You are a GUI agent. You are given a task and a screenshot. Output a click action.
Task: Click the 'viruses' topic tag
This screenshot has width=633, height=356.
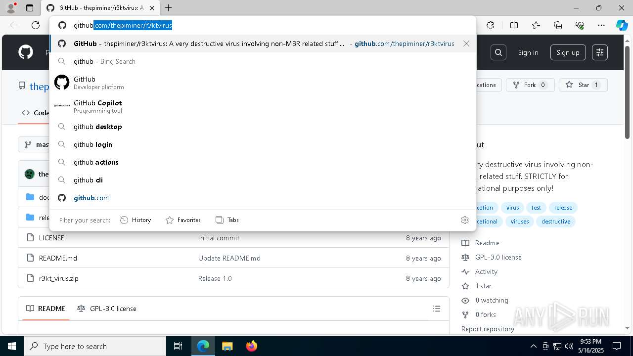(520, 222)
